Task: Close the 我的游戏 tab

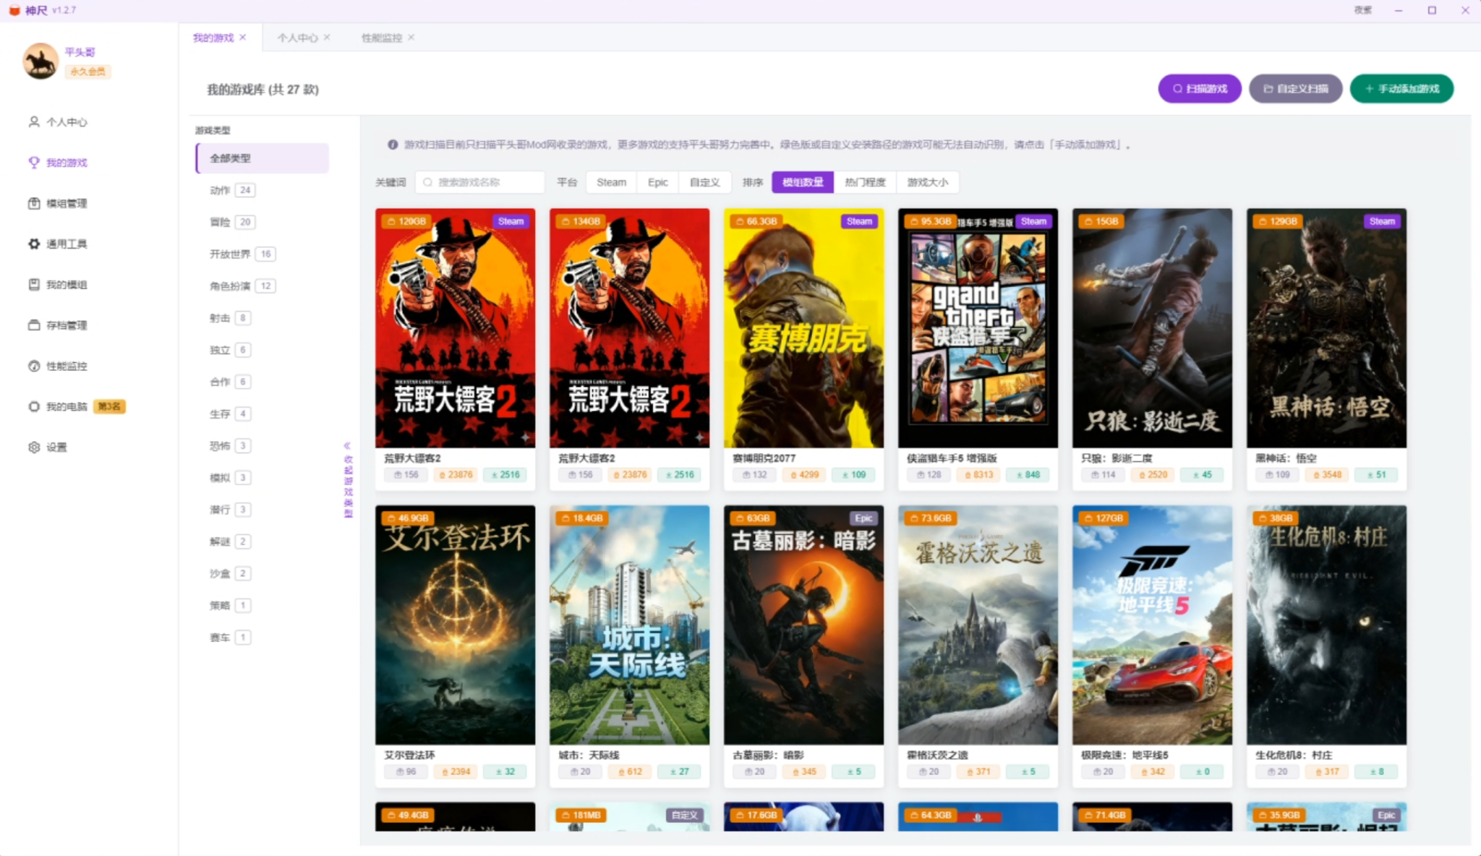Action: 243,38
